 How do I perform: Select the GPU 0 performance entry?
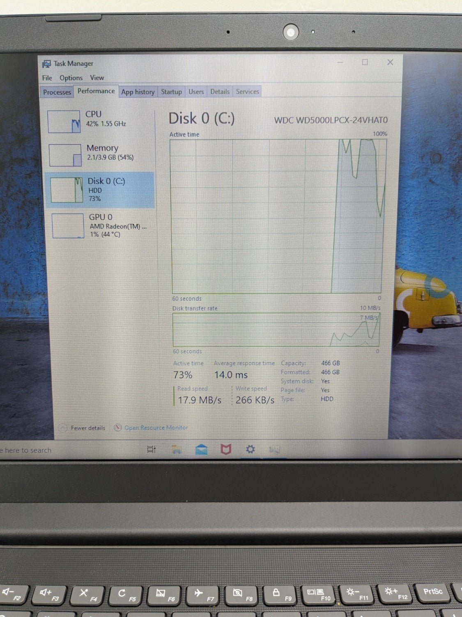click(x=100, y=226)
